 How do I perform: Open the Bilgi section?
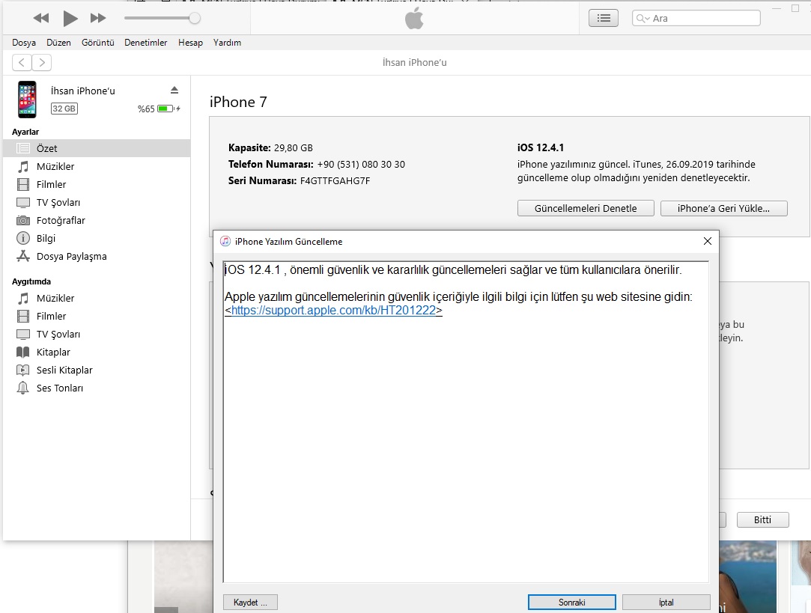[x=97, y=238]
